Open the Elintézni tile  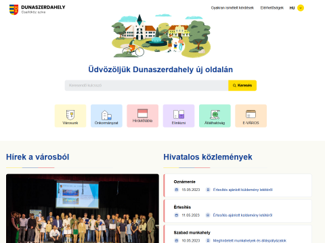tap(179, 116)
